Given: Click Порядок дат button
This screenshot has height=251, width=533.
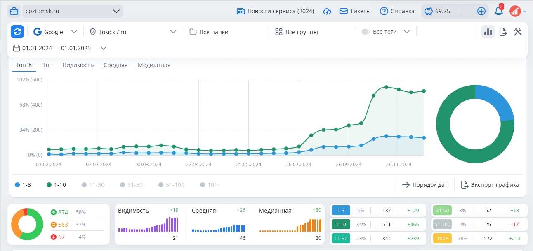Looking at the screenshot, I should tap(425, 185).
